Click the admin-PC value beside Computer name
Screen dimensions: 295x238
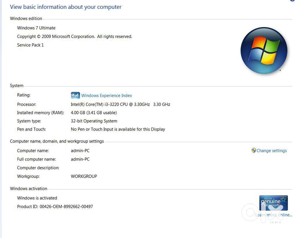(x=80, y=151)
